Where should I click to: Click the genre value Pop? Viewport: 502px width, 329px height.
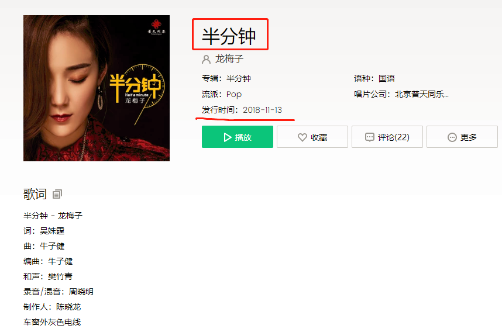(x=234, y=94)
